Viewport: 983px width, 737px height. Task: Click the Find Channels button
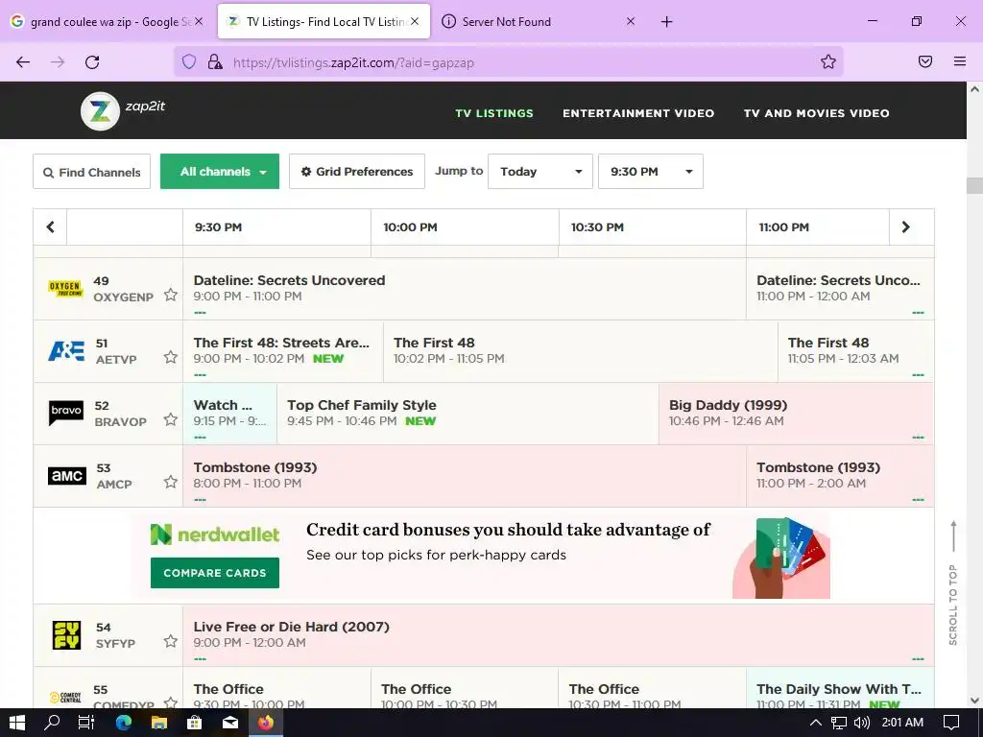(91, 172)
